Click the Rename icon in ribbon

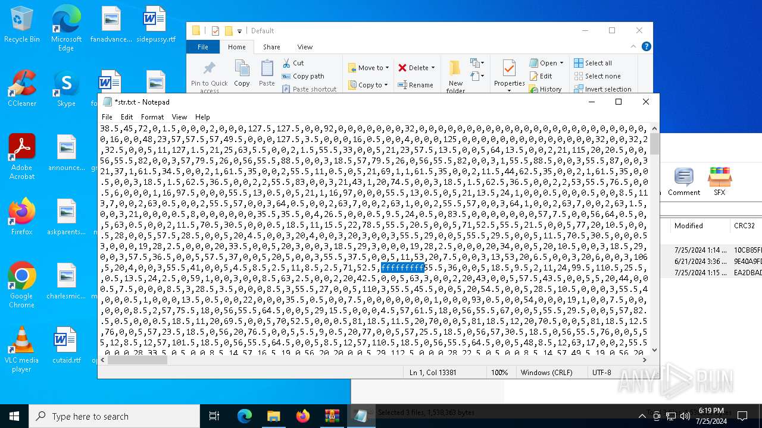[402, 84]
